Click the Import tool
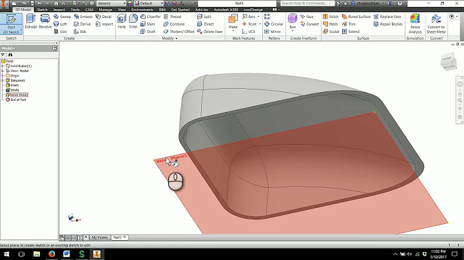This screenshot has height=260, width=464. coord(104,24)
